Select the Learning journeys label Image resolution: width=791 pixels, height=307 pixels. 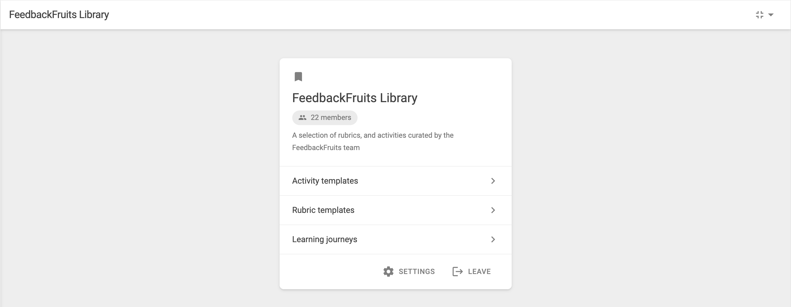324,239
